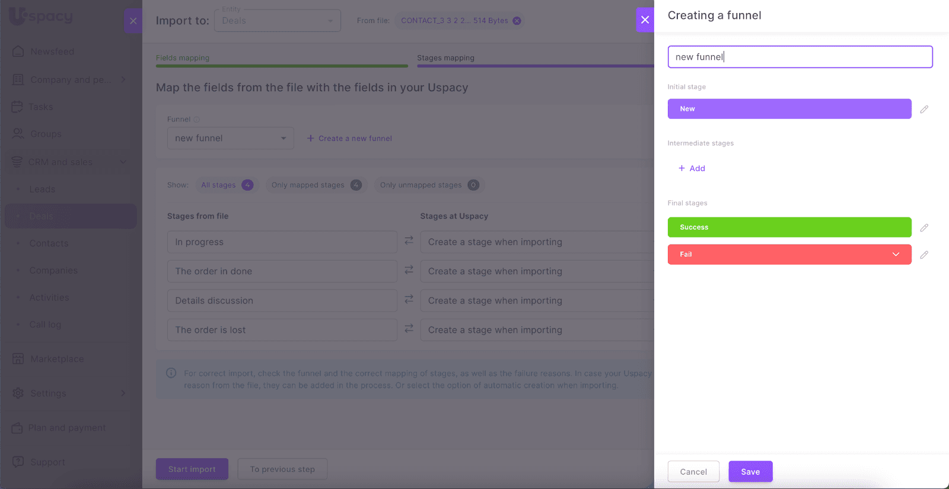Click the Marketplace store icon
The height and width of the screenshot is (489, 949).
(x=18, y=359)
